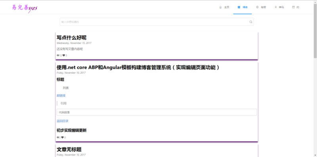Open the 主页 home tab

(x=224, y=7)
